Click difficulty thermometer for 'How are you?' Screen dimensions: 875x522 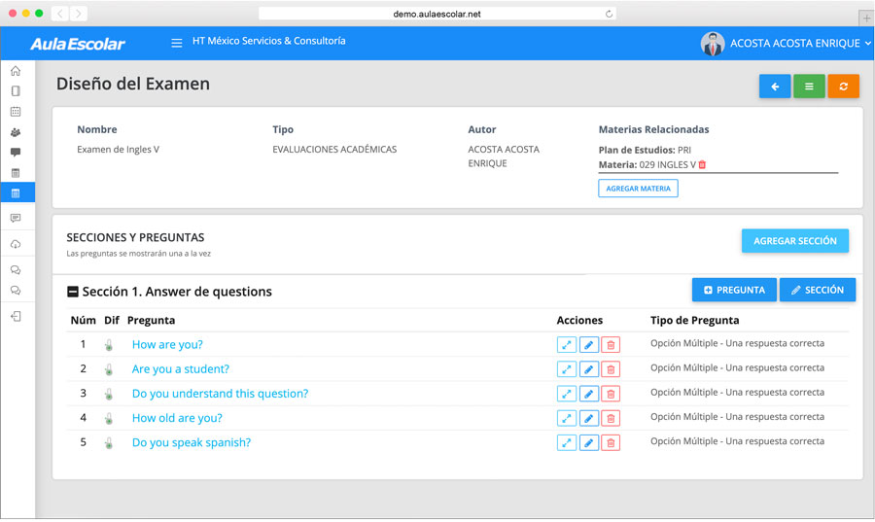point(109,345)
